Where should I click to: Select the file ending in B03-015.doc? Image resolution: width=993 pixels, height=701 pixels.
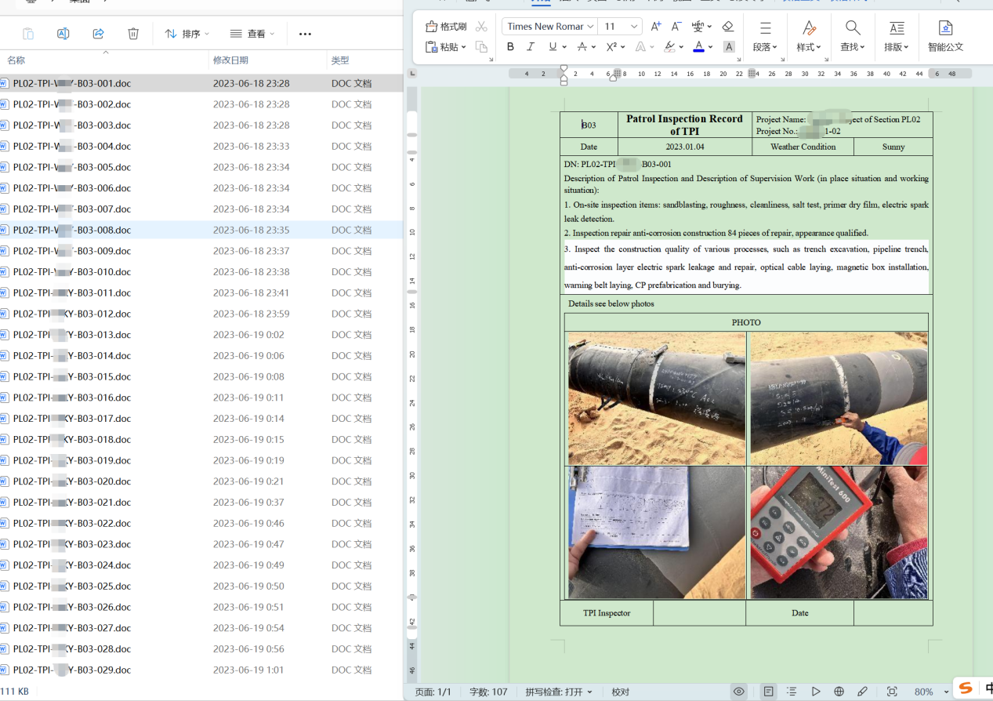coord(201,376)
